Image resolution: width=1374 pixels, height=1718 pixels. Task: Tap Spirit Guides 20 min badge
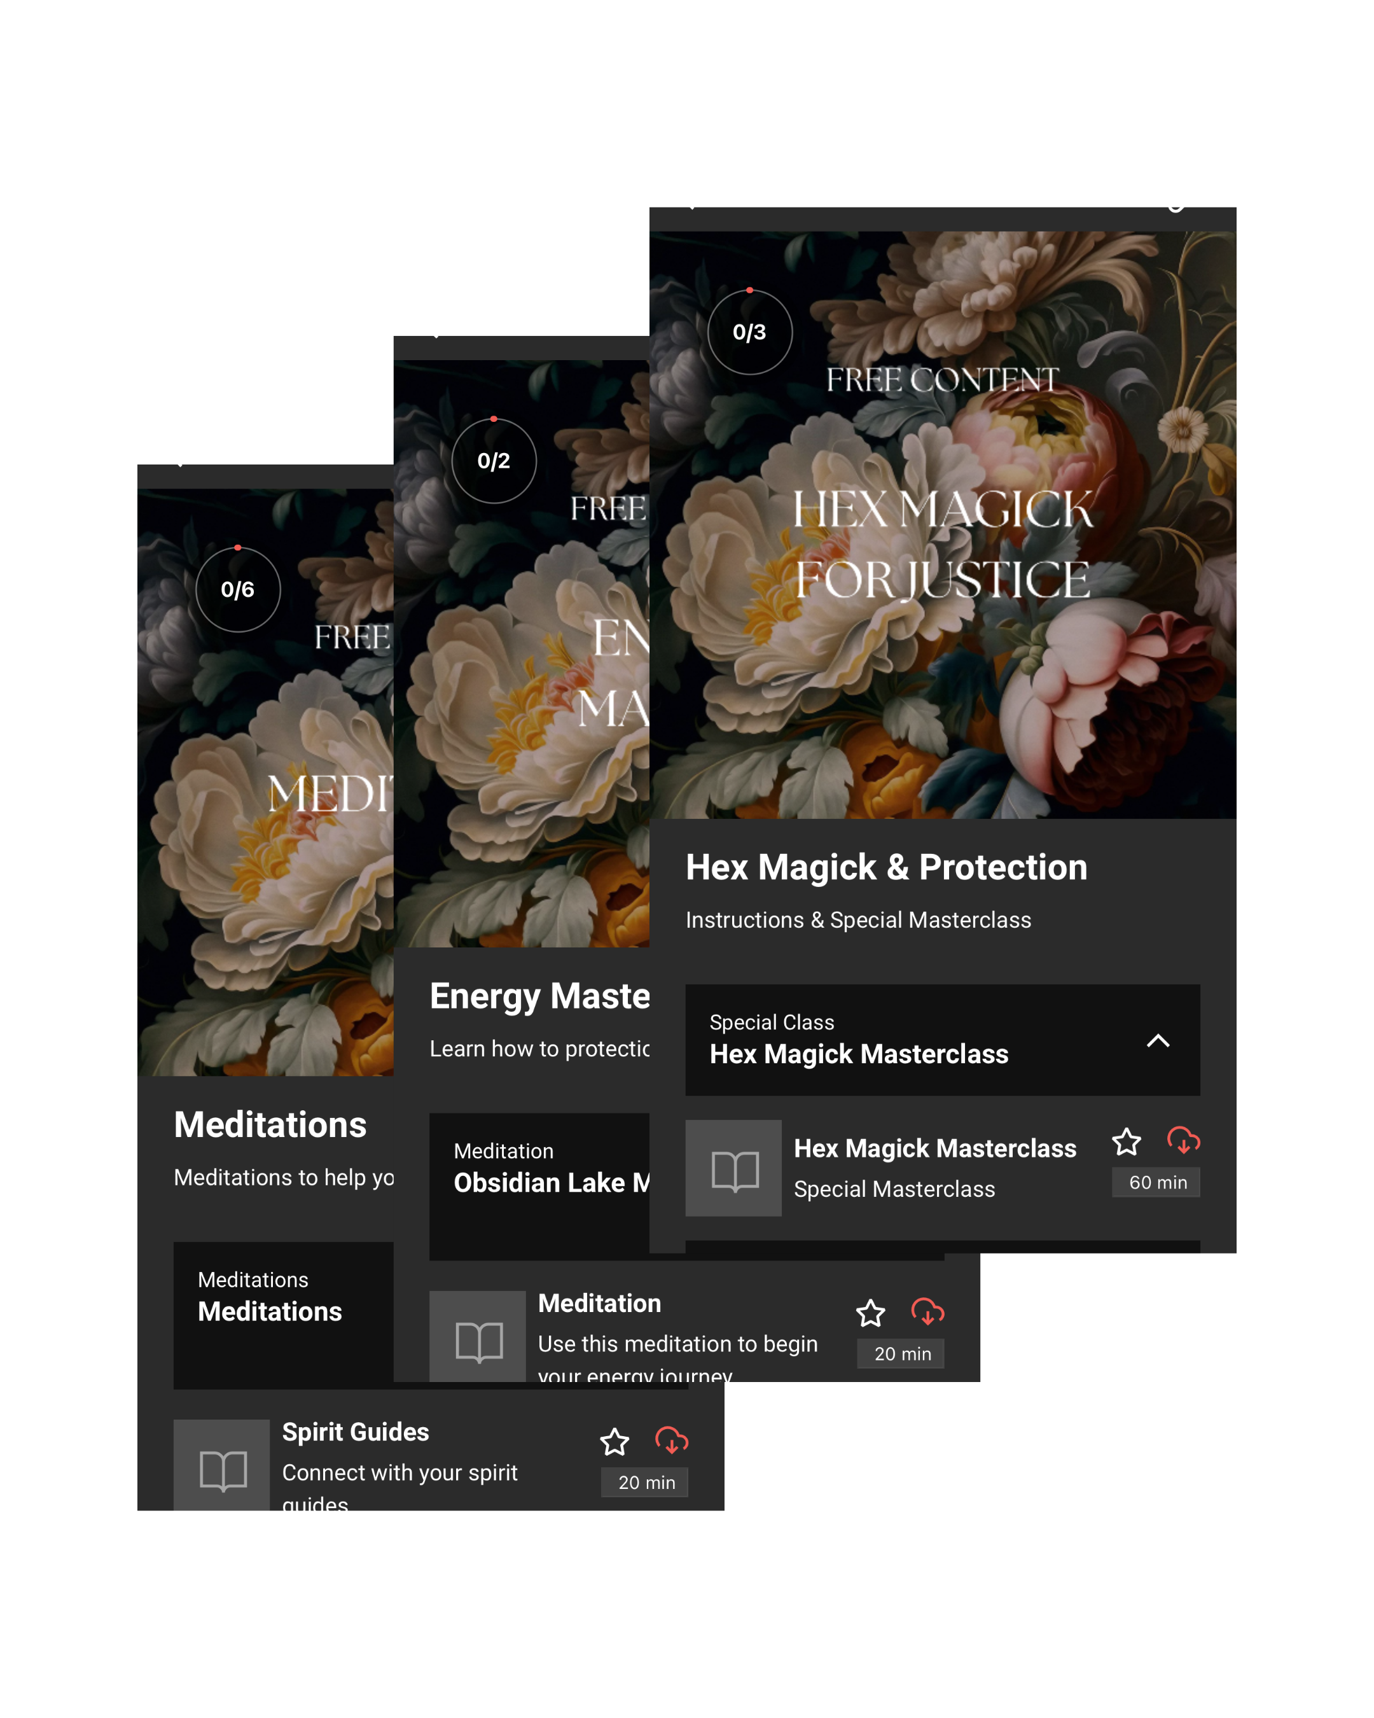coord(645,1483)
